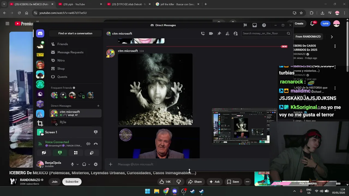The image size is (349, 196).
Task: Start a voice call with ctm microsoft
Action: (203, 33)
